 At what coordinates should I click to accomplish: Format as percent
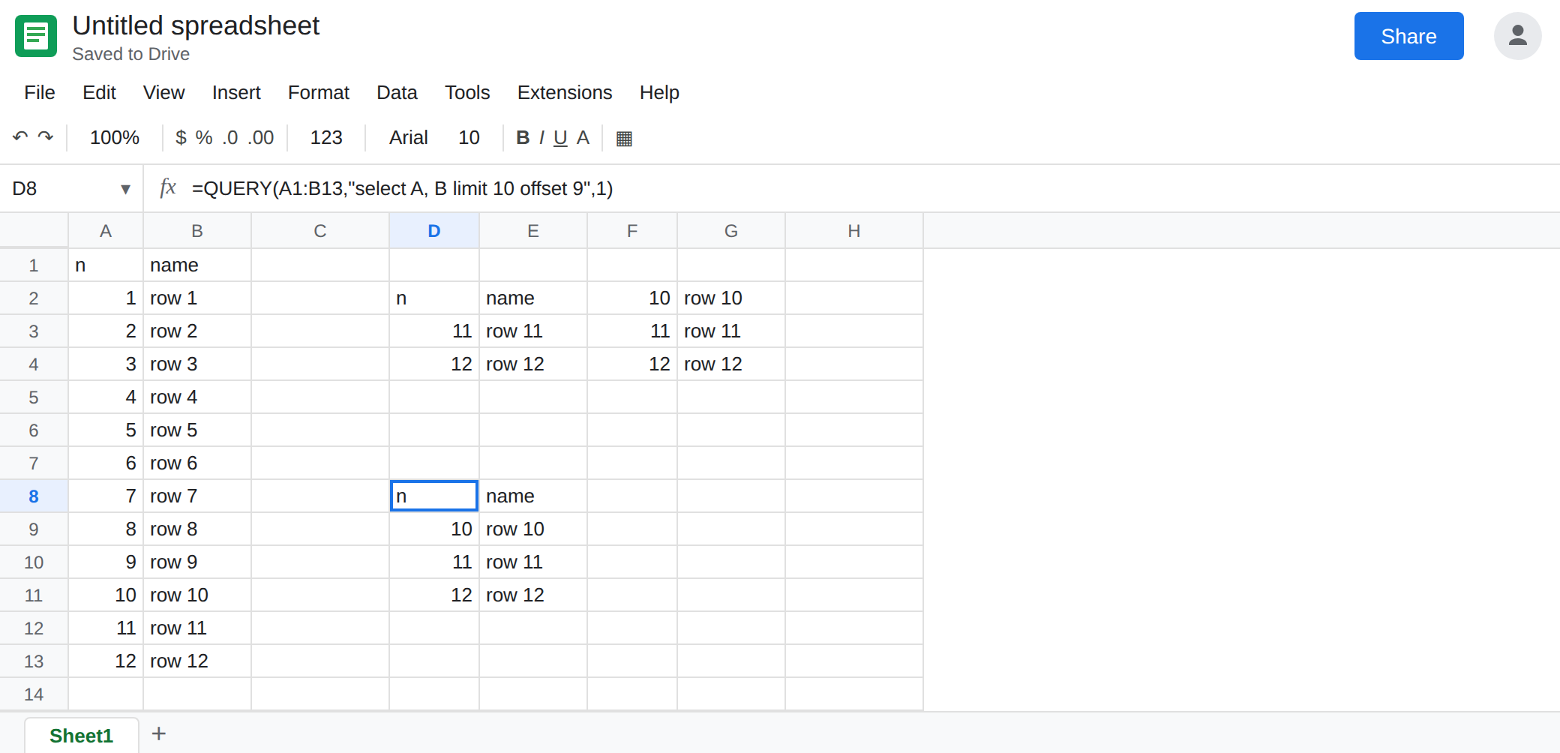pyautogui.click(x=204, y=137)
